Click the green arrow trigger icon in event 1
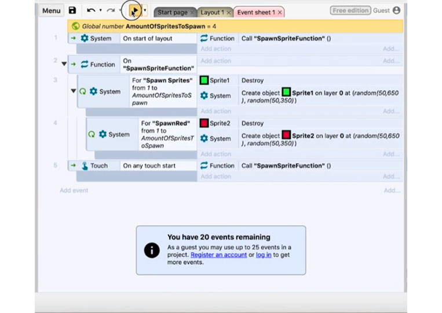 click(x=74, y=38)
